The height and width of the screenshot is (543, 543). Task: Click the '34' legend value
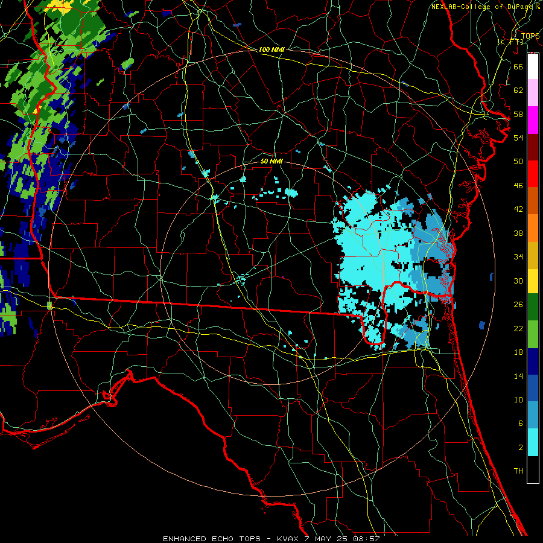click(518, 256)
